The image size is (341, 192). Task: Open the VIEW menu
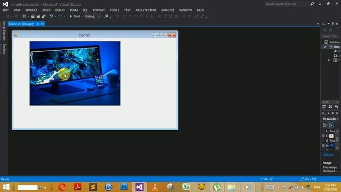tap(17, 10)
